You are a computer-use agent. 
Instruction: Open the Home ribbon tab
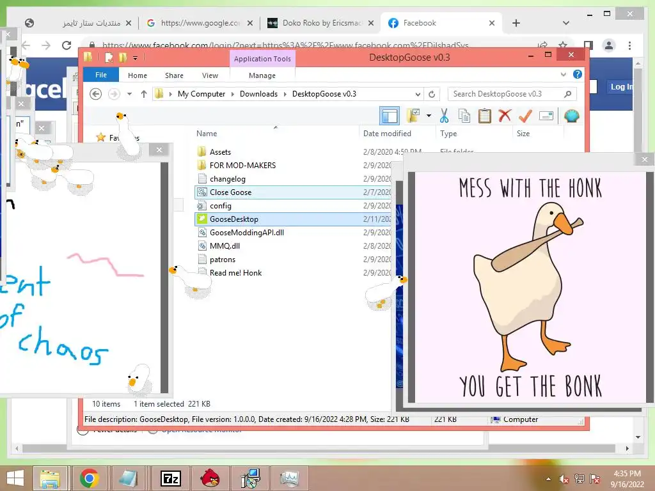[138, 75]
